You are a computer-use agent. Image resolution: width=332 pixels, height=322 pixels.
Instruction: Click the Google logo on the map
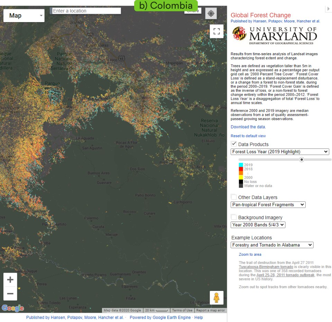[x=13, y=308]
